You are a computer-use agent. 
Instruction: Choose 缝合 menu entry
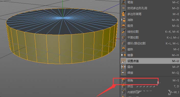[150, 67]
